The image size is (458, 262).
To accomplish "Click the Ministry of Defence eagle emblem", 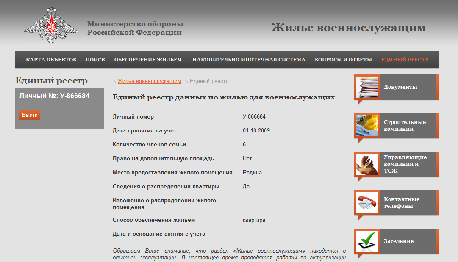I will point(51,26).
